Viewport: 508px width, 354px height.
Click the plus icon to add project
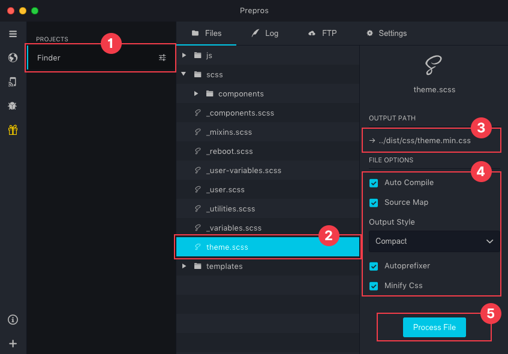click(x=13, y=344)
